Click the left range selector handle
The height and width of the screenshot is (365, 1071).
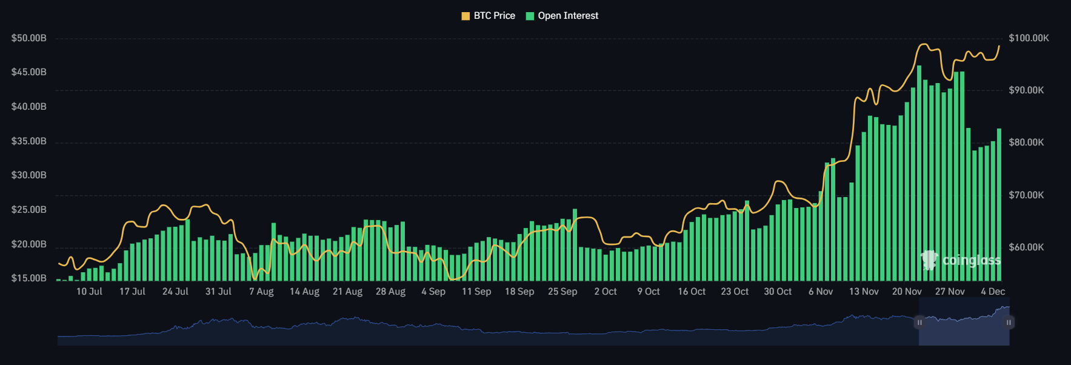(919, 323)
